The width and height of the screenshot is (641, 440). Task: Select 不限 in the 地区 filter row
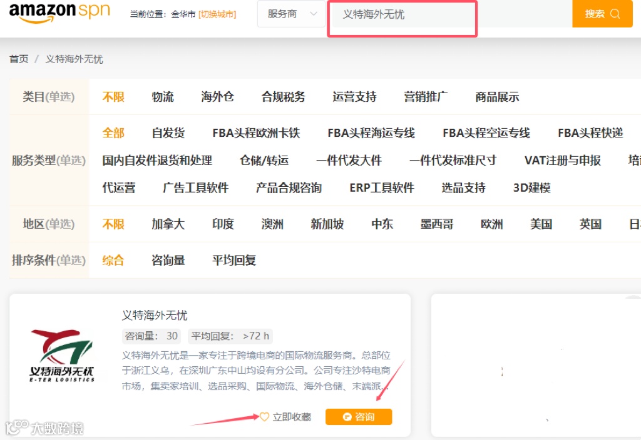[x=113, y=224]
